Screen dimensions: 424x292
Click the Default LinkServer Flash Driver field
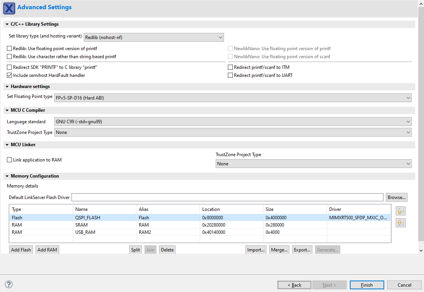(x=227, y=197)
